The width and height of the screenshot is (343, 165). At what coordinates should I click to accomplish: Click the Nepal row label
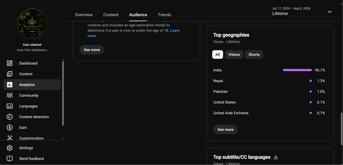tap(218, 81)
